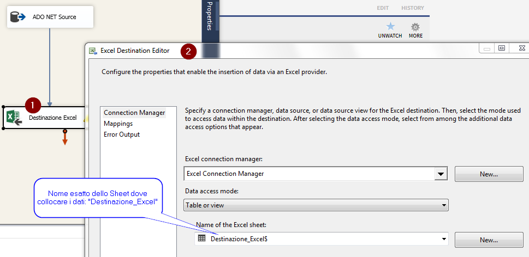This screenshot has height=257, width=529.
Task: Click the blue data flow connector line
Action: [50, 67]
